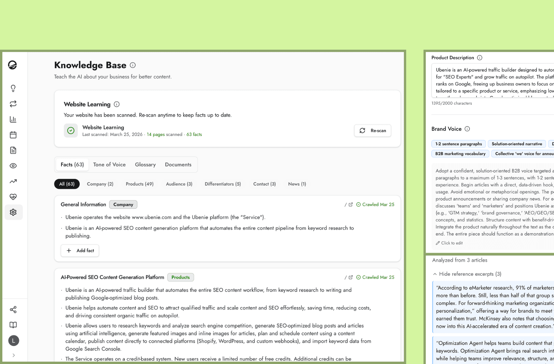Select the B2B marketing vocabulary brand voice chip
The height and width of the screenshot is (364, 554).
click(460, 154)
